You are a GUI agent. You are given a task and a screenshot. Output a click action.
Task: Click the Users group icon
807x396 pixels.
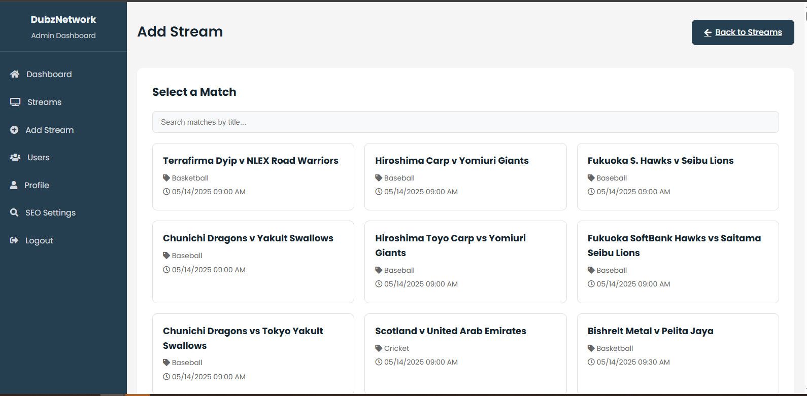pos(15,157)
